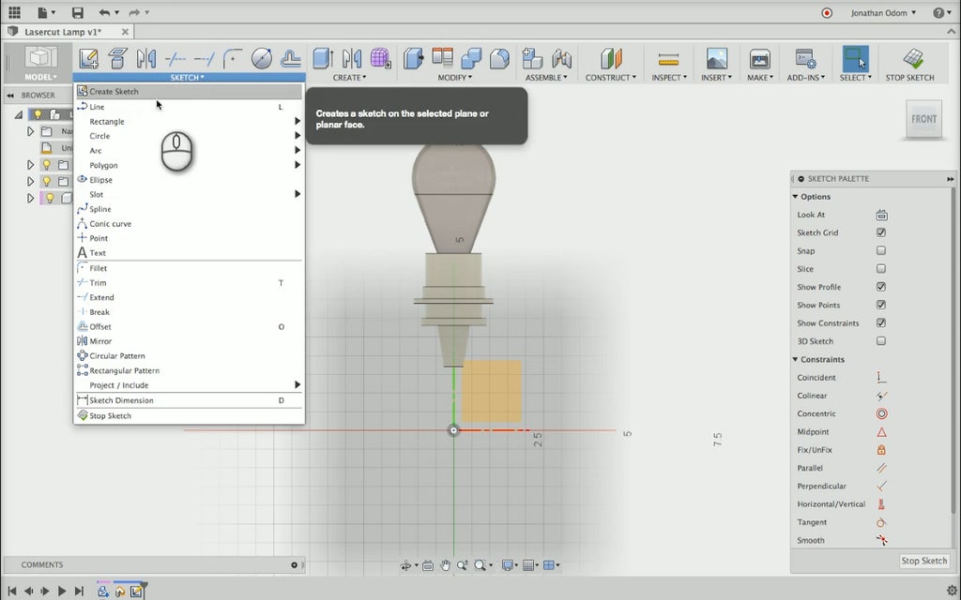
Task: Disable the Sketch Grid checkbox
Action: (881, 233)
